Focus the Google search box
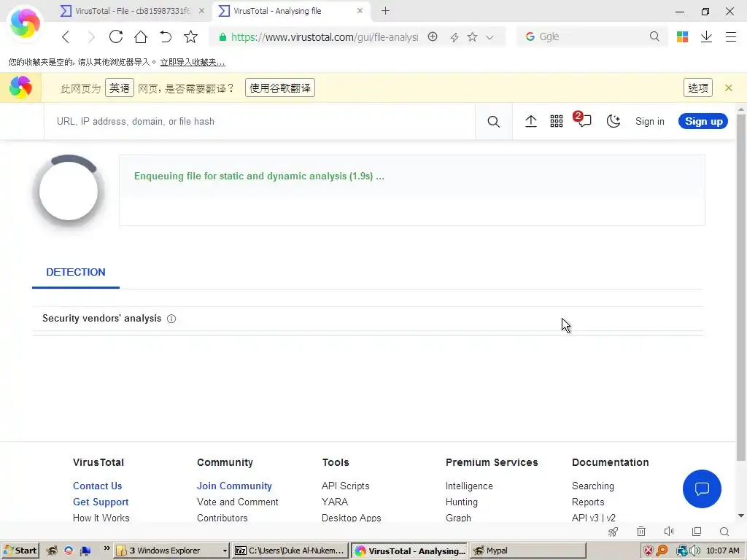Viewport: 747px width, 560px height. [591, 36]
